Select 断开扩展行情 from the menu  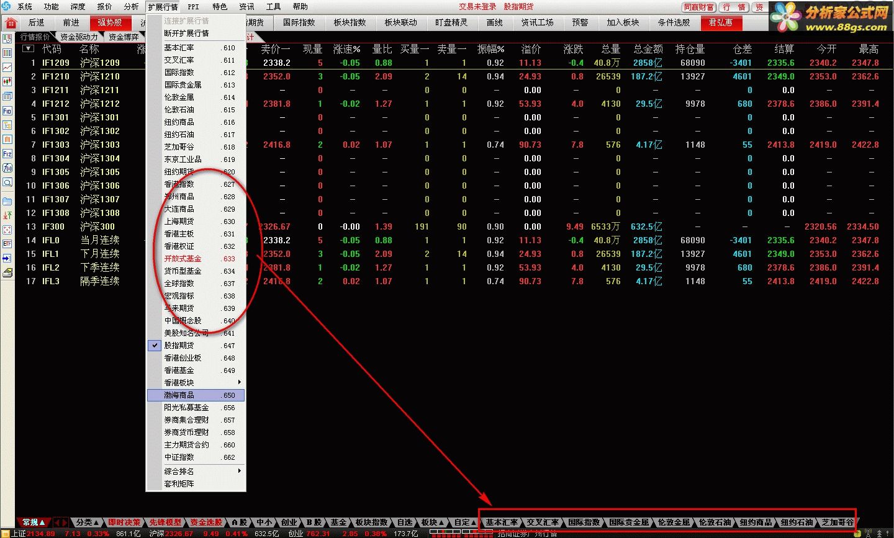(x=196, y=34)
